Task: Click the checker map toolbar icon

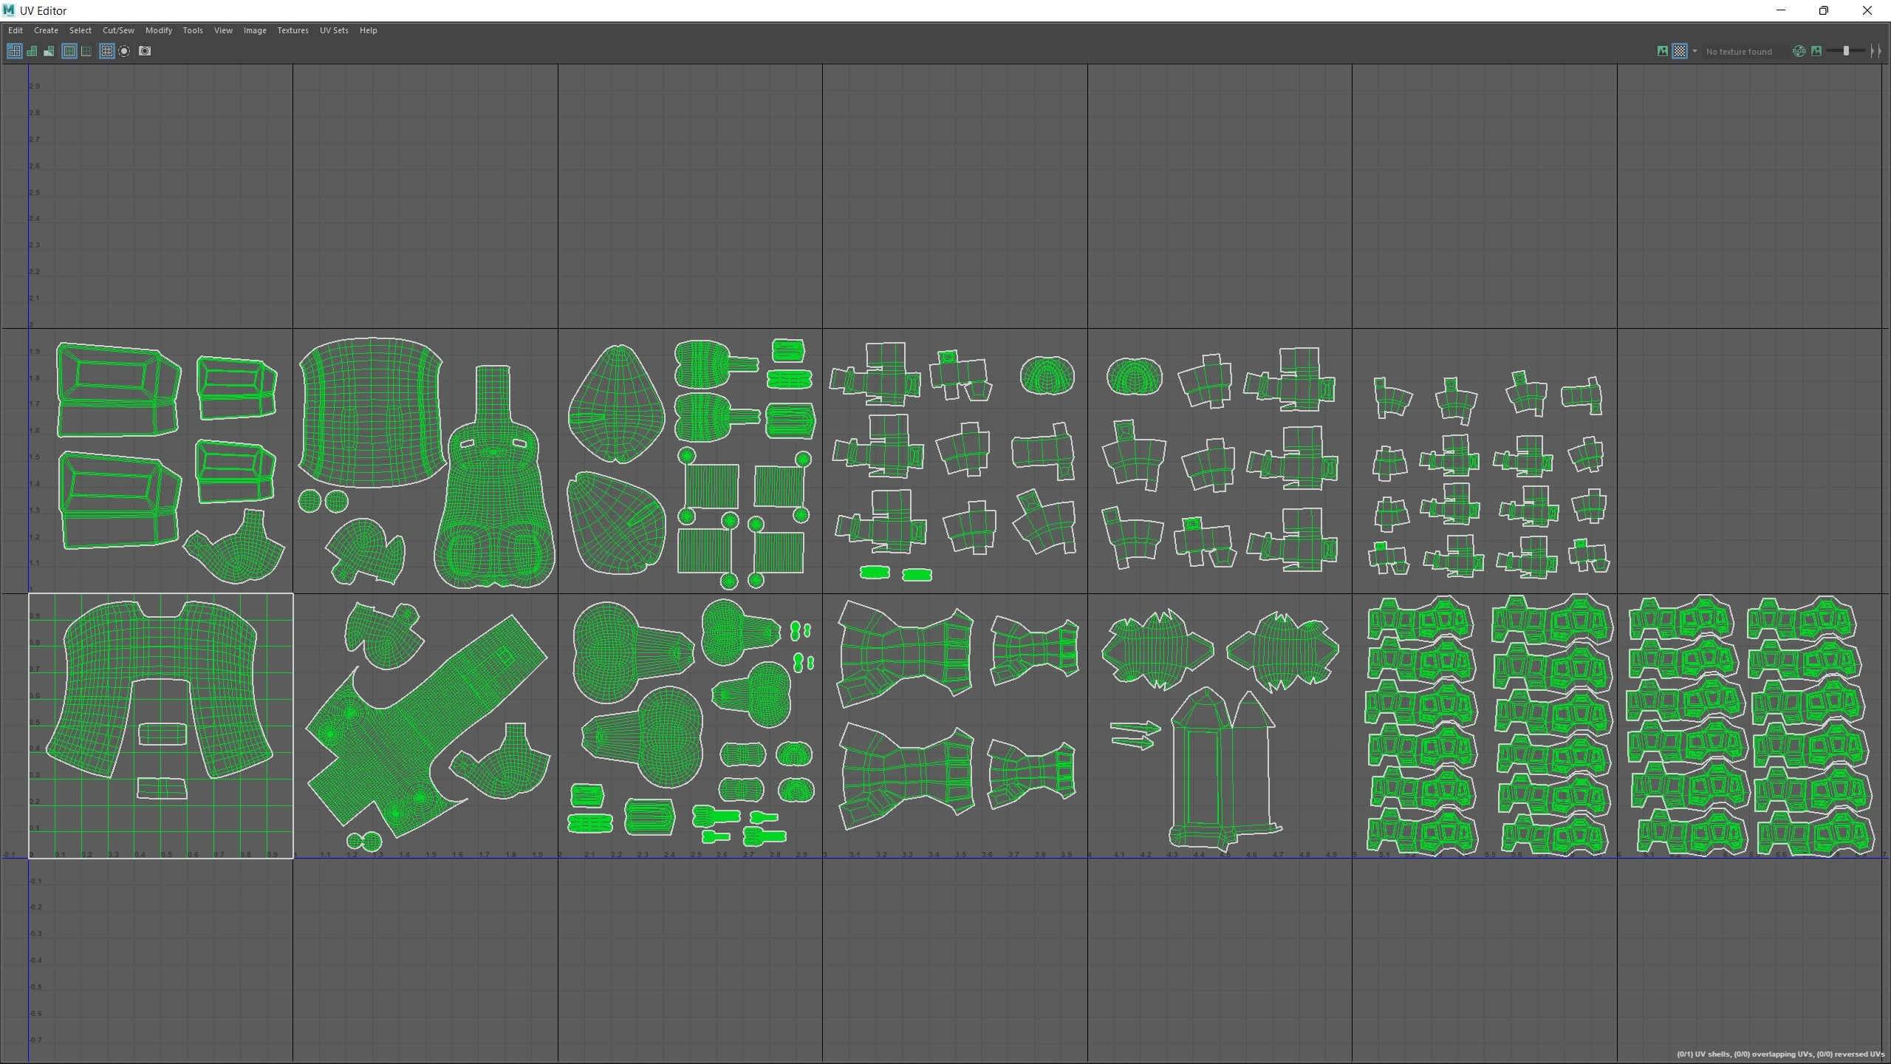Action: pyautogui.click(x=1680, y=51)
